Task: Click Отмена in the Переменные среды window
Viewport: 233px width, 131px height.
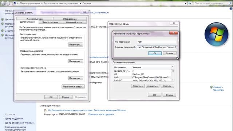Action: [x=169, y=95]
